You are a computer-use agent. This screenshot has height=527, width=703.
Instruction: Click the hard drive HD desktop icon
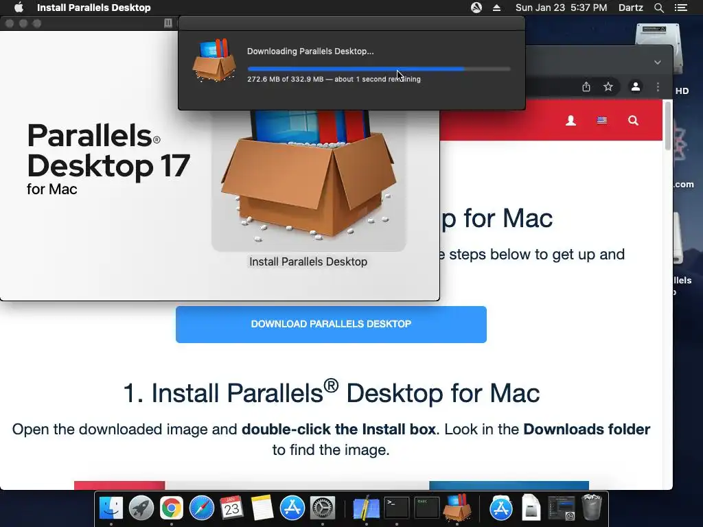click(x=658, y=49)
